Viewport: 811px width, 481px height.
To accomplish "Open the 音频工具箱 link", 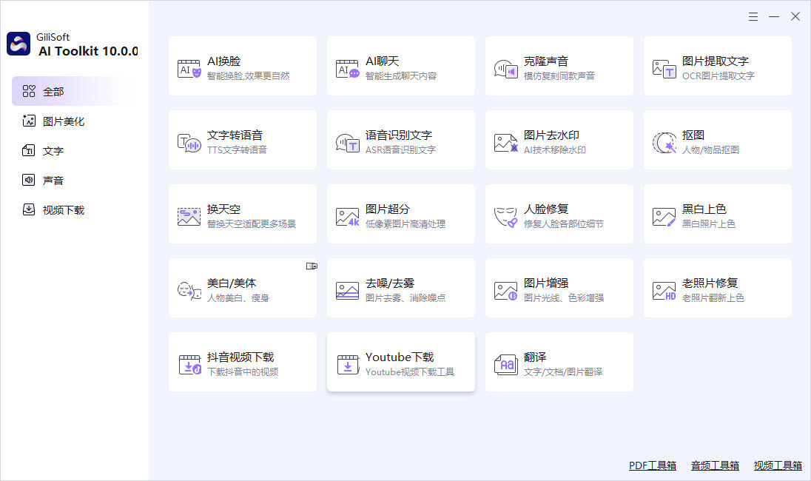I will coord(715,465).
